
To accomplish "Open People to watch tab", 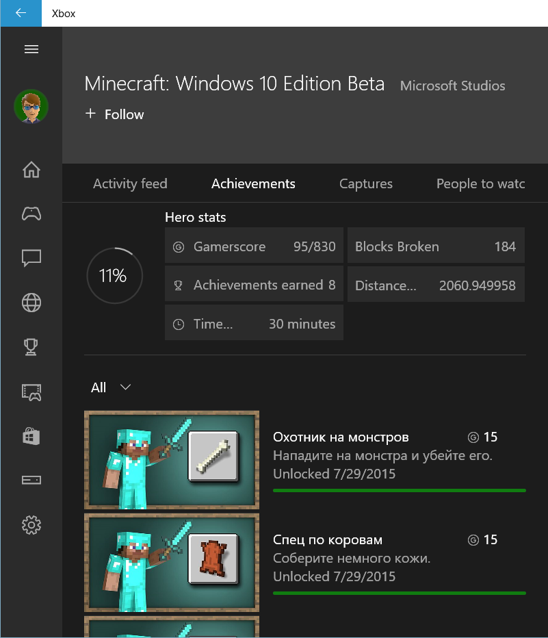I will pyautogui.click(x=480, y=183).
